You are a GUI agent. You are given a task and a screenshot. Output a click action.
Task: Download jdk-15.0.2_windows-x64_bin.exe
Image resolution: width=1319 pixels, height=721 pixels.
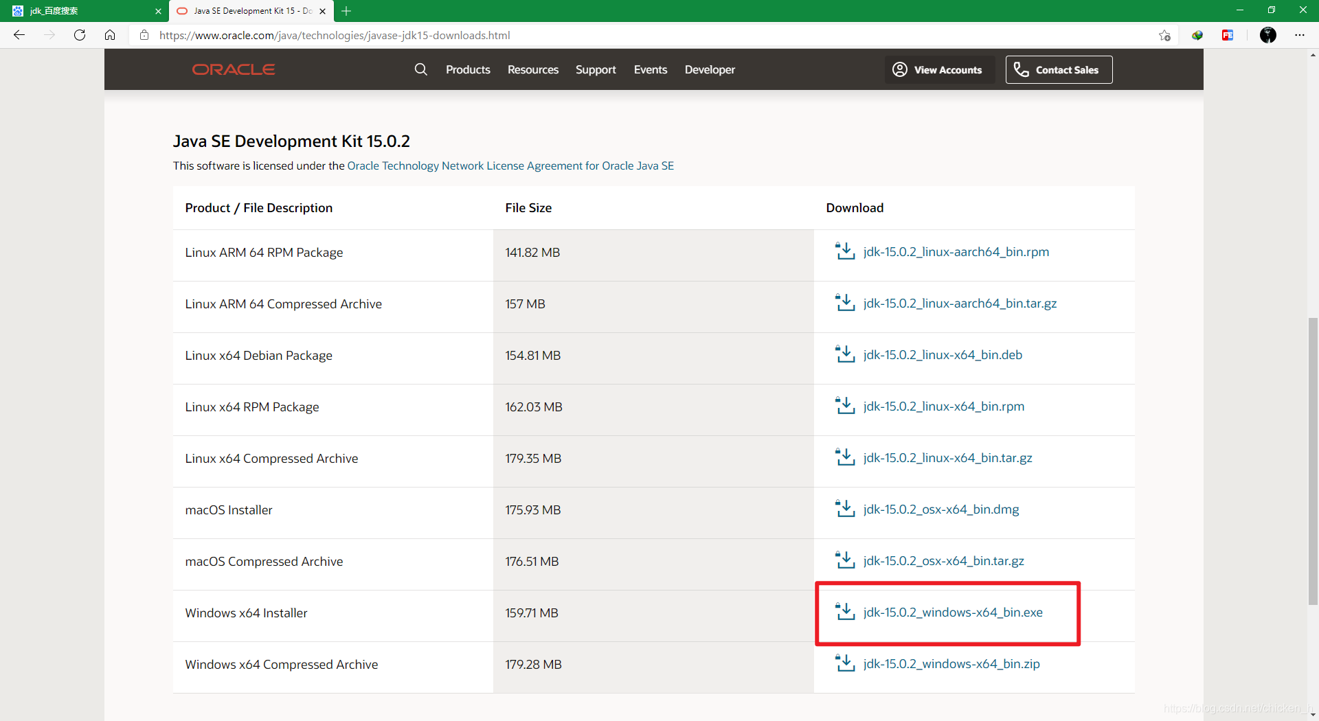pyautogui.click(x=953, y=613)
